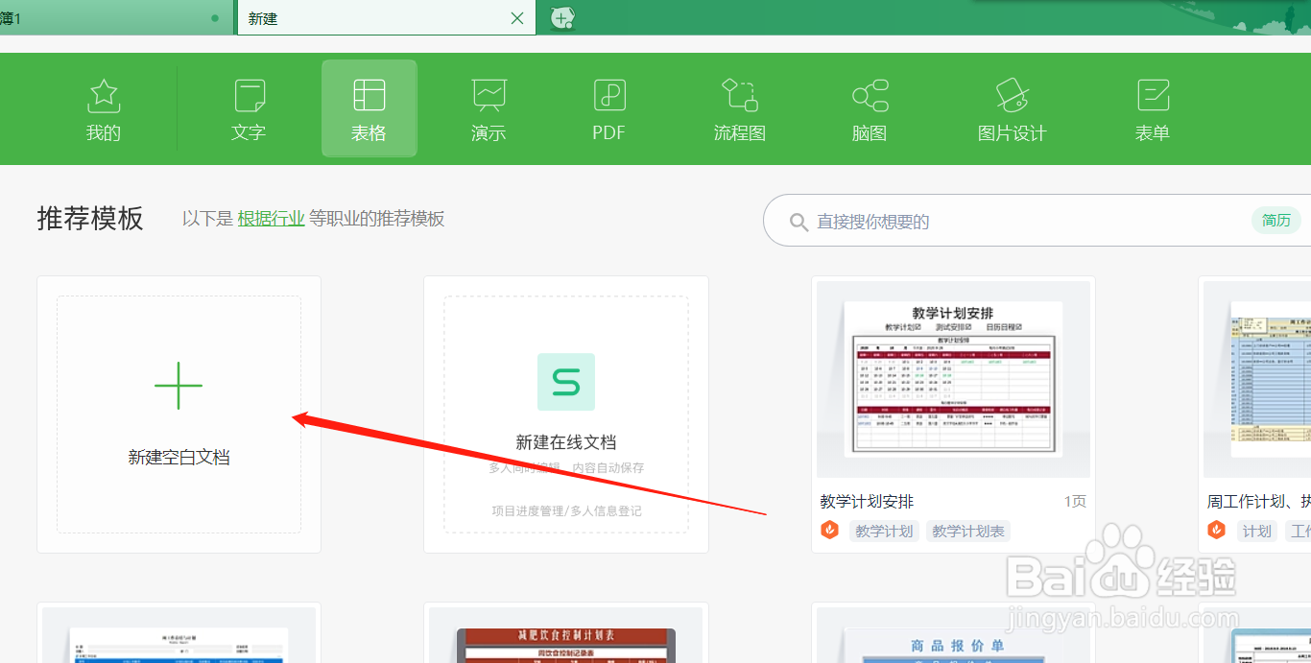Select the 表格 spreadsheet icon

[369, 108]
